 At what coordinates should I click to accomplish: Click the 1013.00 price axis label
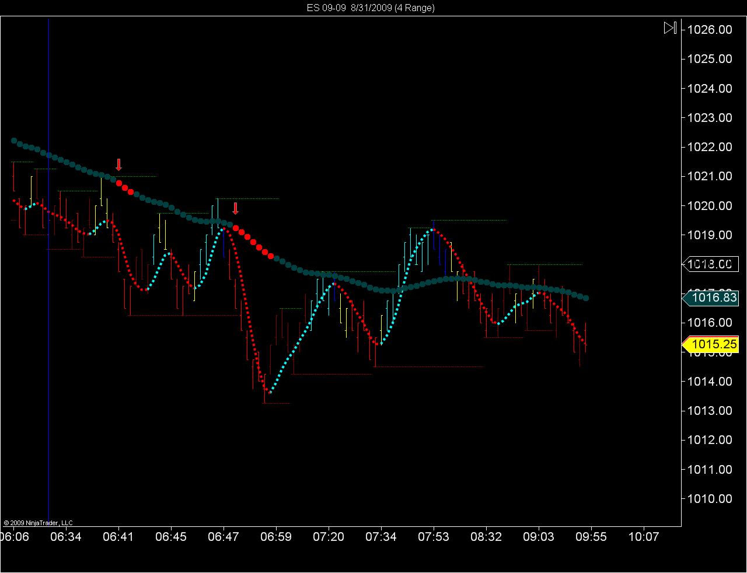[710, 411]
